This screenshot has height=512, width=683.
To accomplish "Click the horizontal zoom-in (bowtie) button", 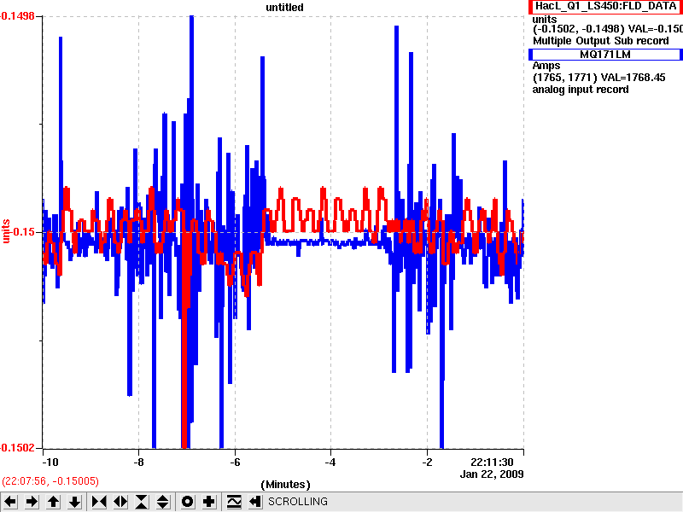I will click(99, 502).
